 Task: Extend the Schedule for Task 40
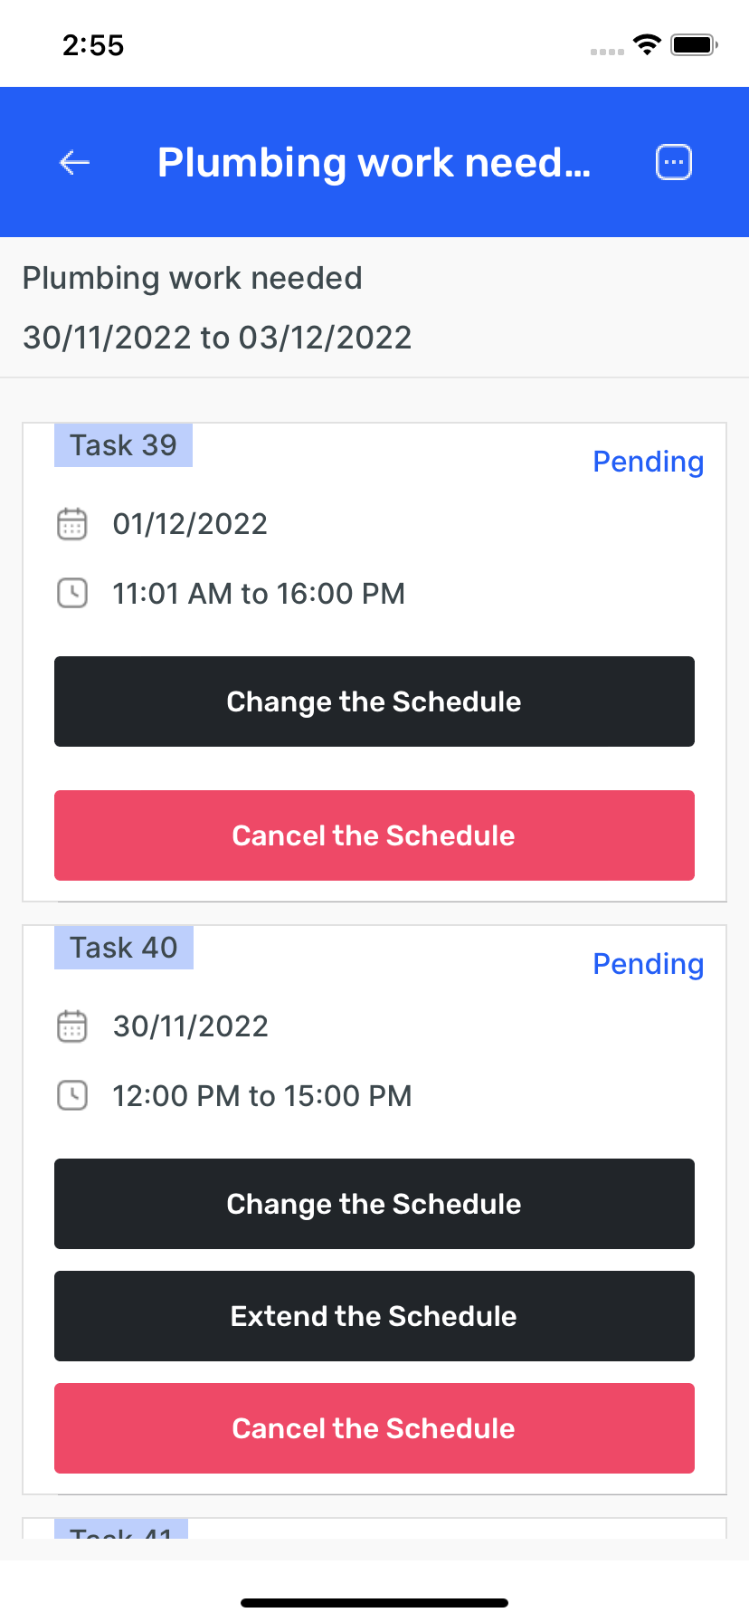click(x=374, y=1316)
